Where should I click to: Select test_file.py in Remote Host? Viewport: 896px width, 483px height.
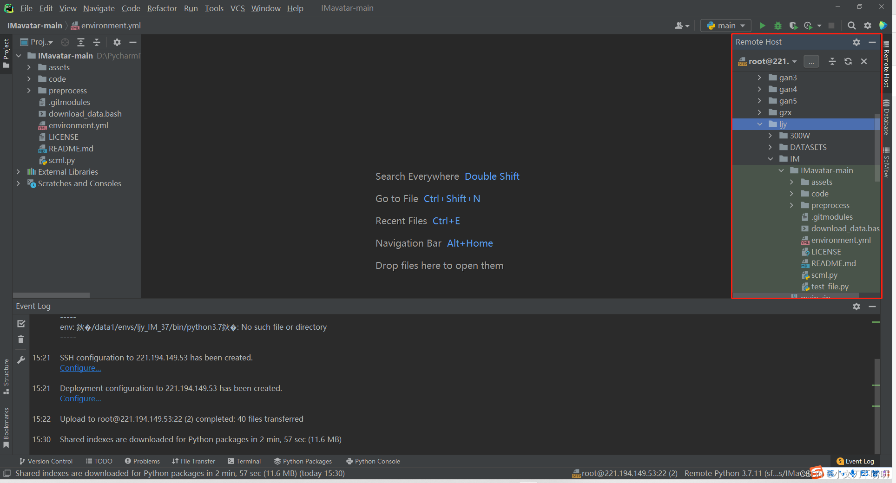830,287
